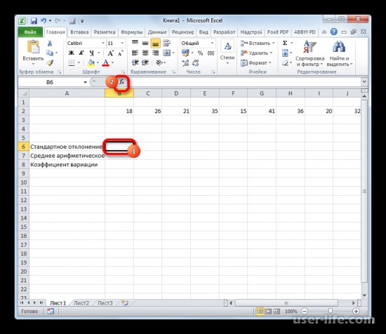This screenshot has height=334, width=386.
Task: Open the Общий number format dropdown
Action: [212, 43]
